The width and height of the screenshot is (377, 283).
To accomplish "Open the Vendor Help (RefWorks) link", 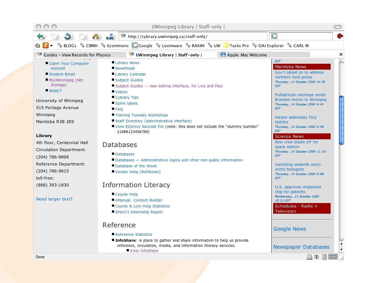I will click(138, 172).
